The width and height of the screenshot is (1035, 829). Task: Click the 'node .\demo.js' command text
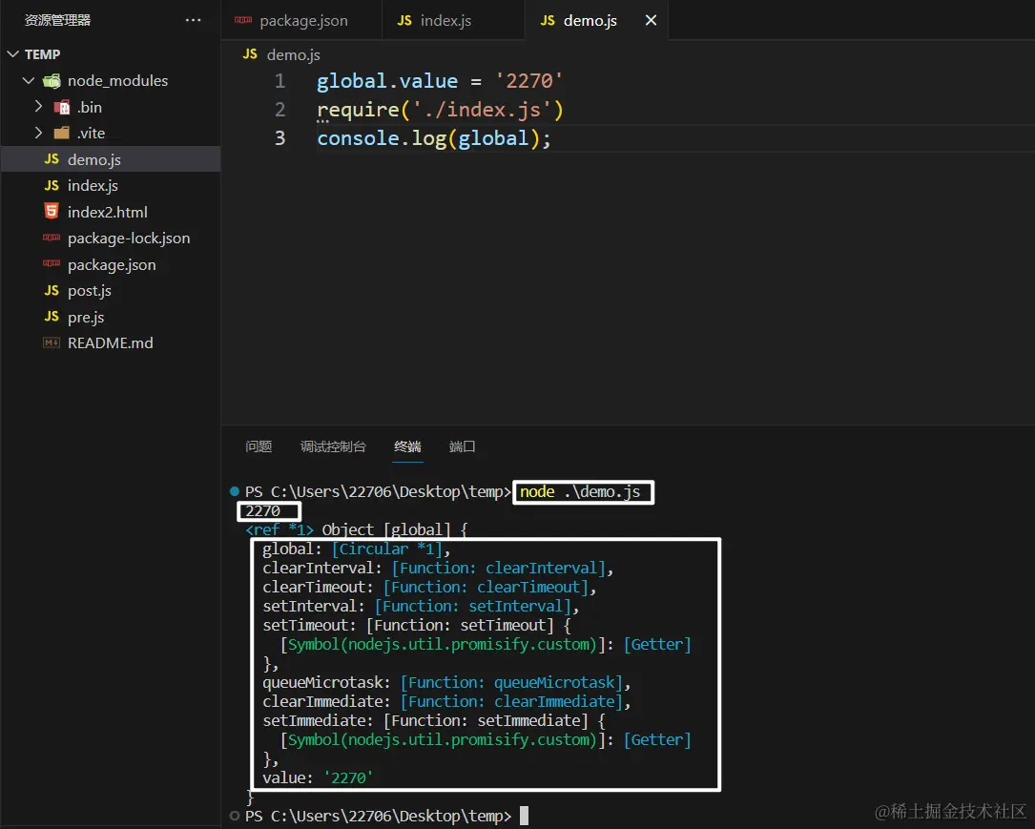(580, 491)
